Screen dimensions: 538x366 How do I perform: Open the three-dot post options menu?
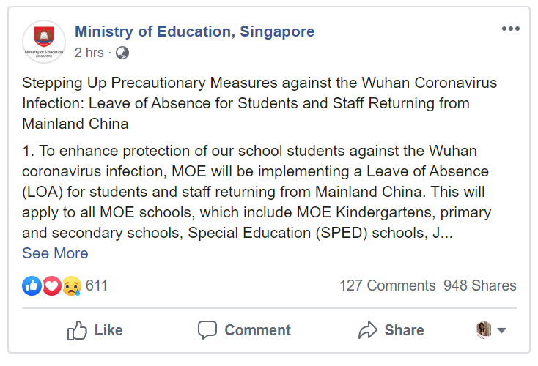click(510, 29)
